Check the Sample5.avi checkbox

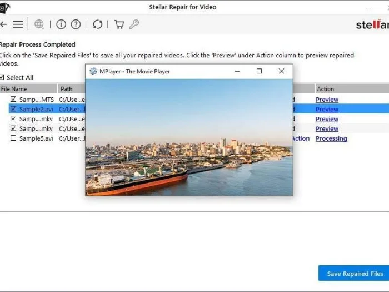click(13, 138)
